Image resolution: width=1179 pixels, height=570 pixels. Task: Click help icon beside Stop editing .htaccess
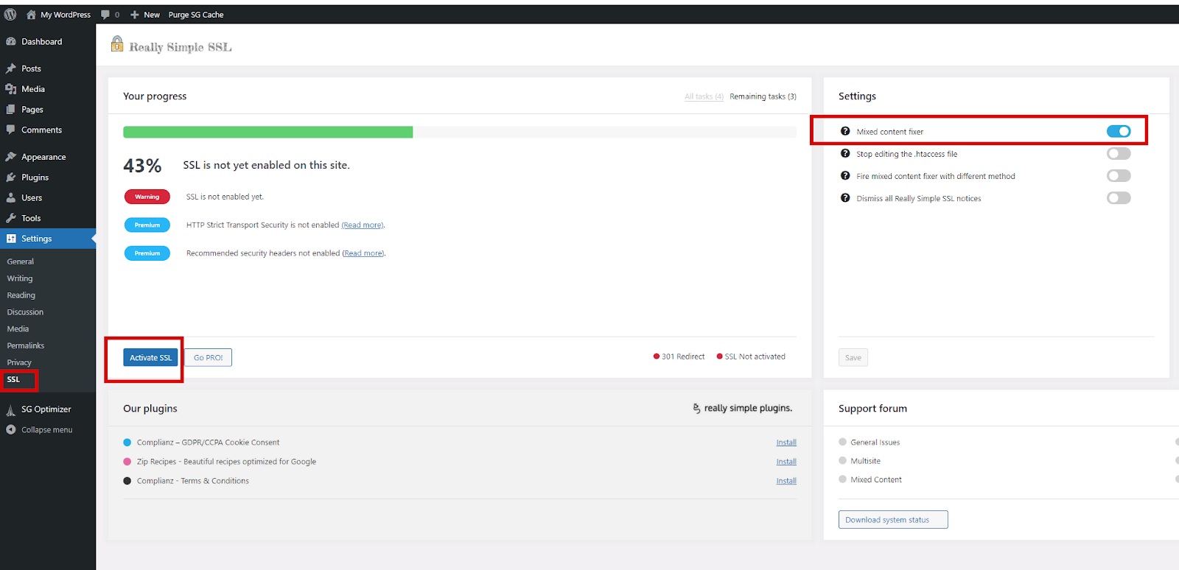pyautogui.click(x=845, y=153)
